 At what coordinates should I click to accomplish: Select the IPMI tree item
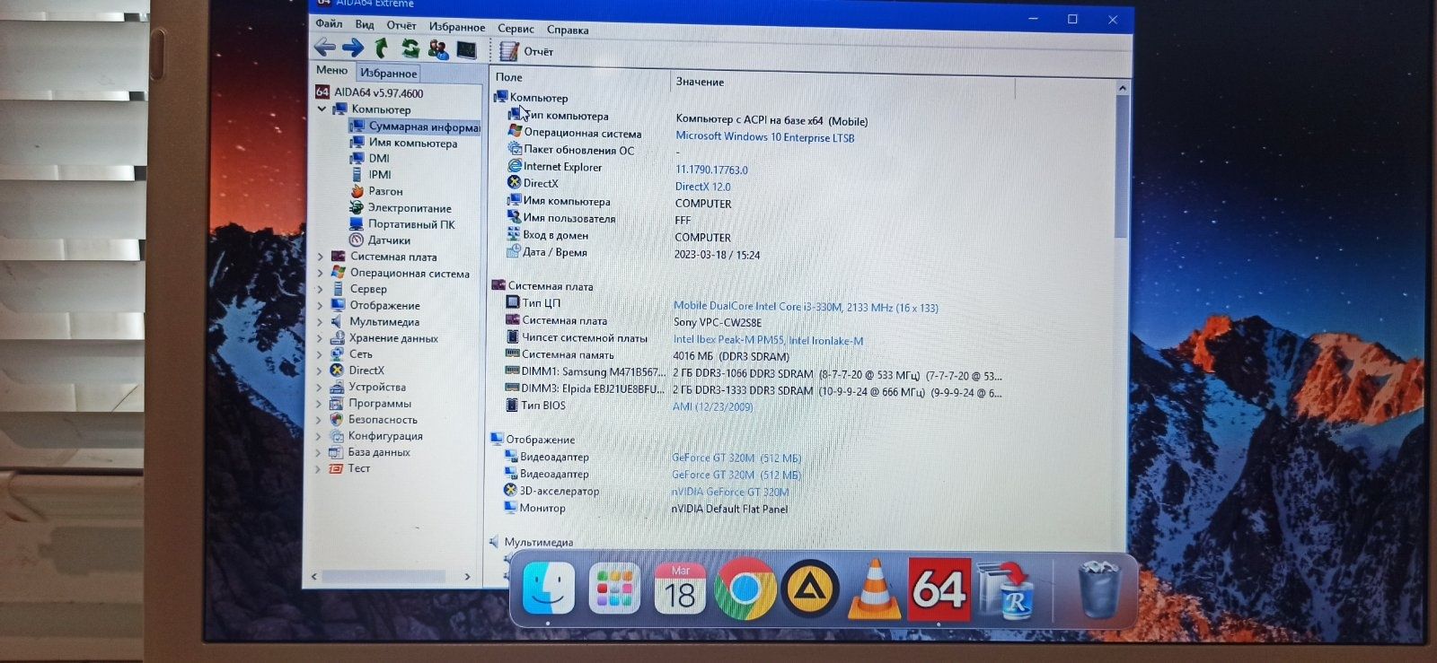click(370, 174)
